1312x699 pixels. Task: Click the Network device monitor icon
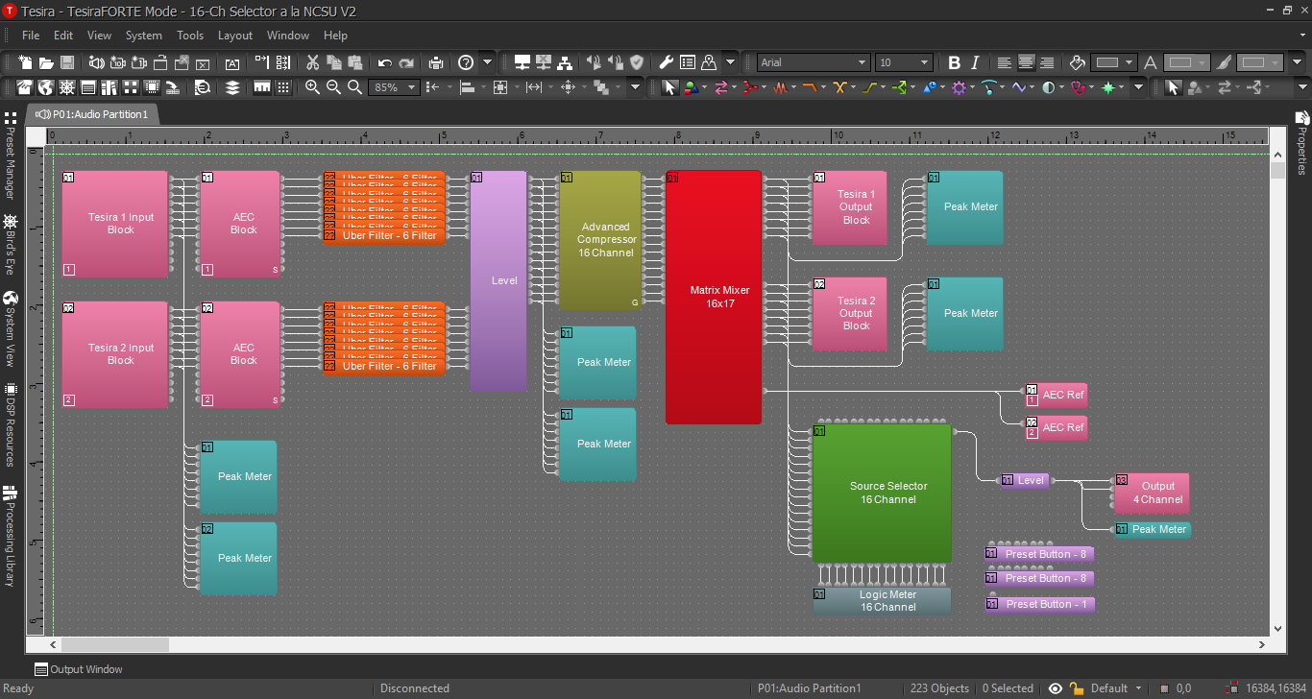pos(522,62)
